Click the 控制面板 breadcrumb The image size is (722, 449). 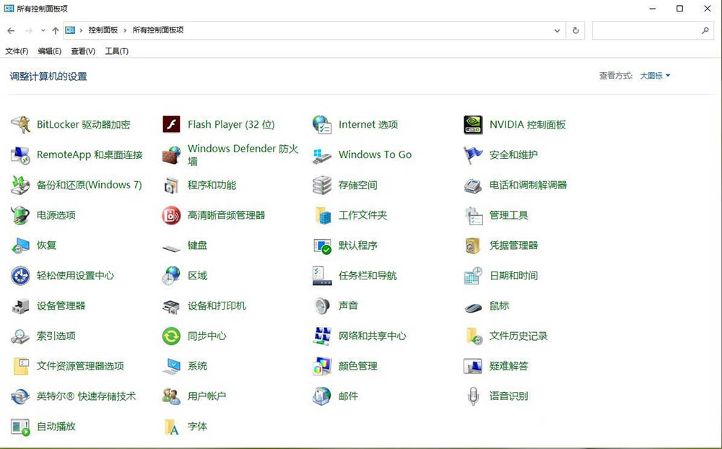pyautogui.click(x=103, y=30)
